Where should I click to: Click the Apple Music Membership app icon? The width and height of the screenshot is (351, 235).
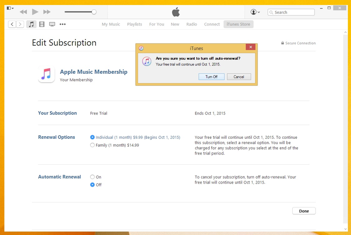[x=47, y=74]
